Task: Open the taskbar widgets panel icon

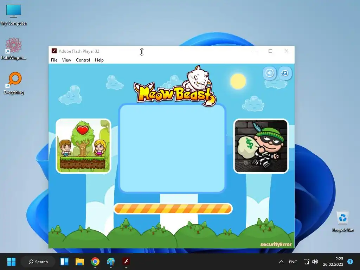Action: [x=64, y=262]
